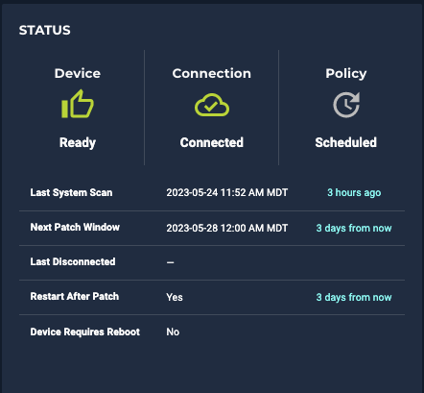This screenshot has height=393, width=424.
Task: Click the Last Disconnected row label
Action: coord(73,261)
